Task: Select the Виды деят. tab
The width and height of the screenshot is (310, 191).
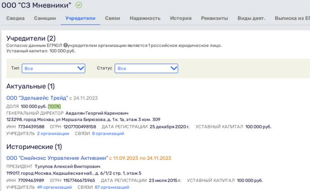Action: point(251,18)
